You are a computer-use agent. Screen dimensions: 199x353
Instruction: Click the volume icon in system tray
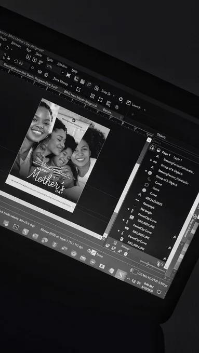139,283
